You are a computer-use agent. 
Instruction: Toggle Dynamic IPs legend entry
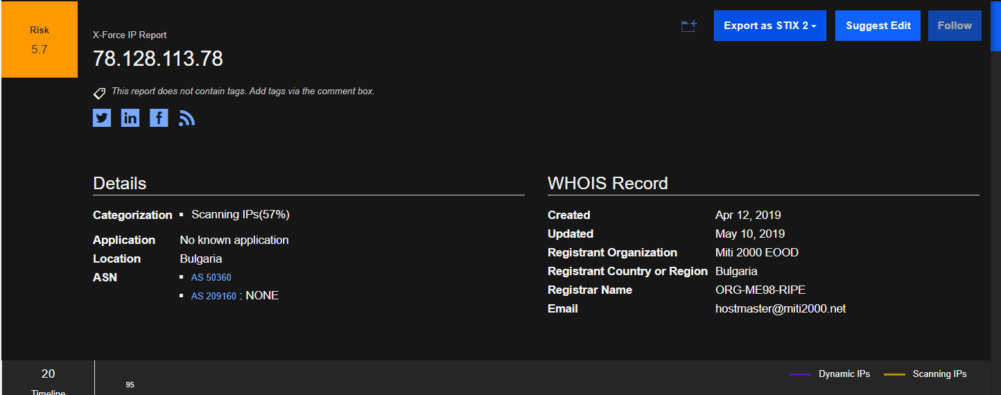[830, 374]
